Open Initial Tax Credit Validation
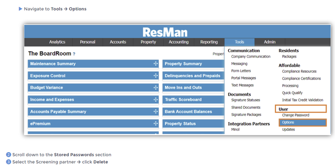 [302, 100]
